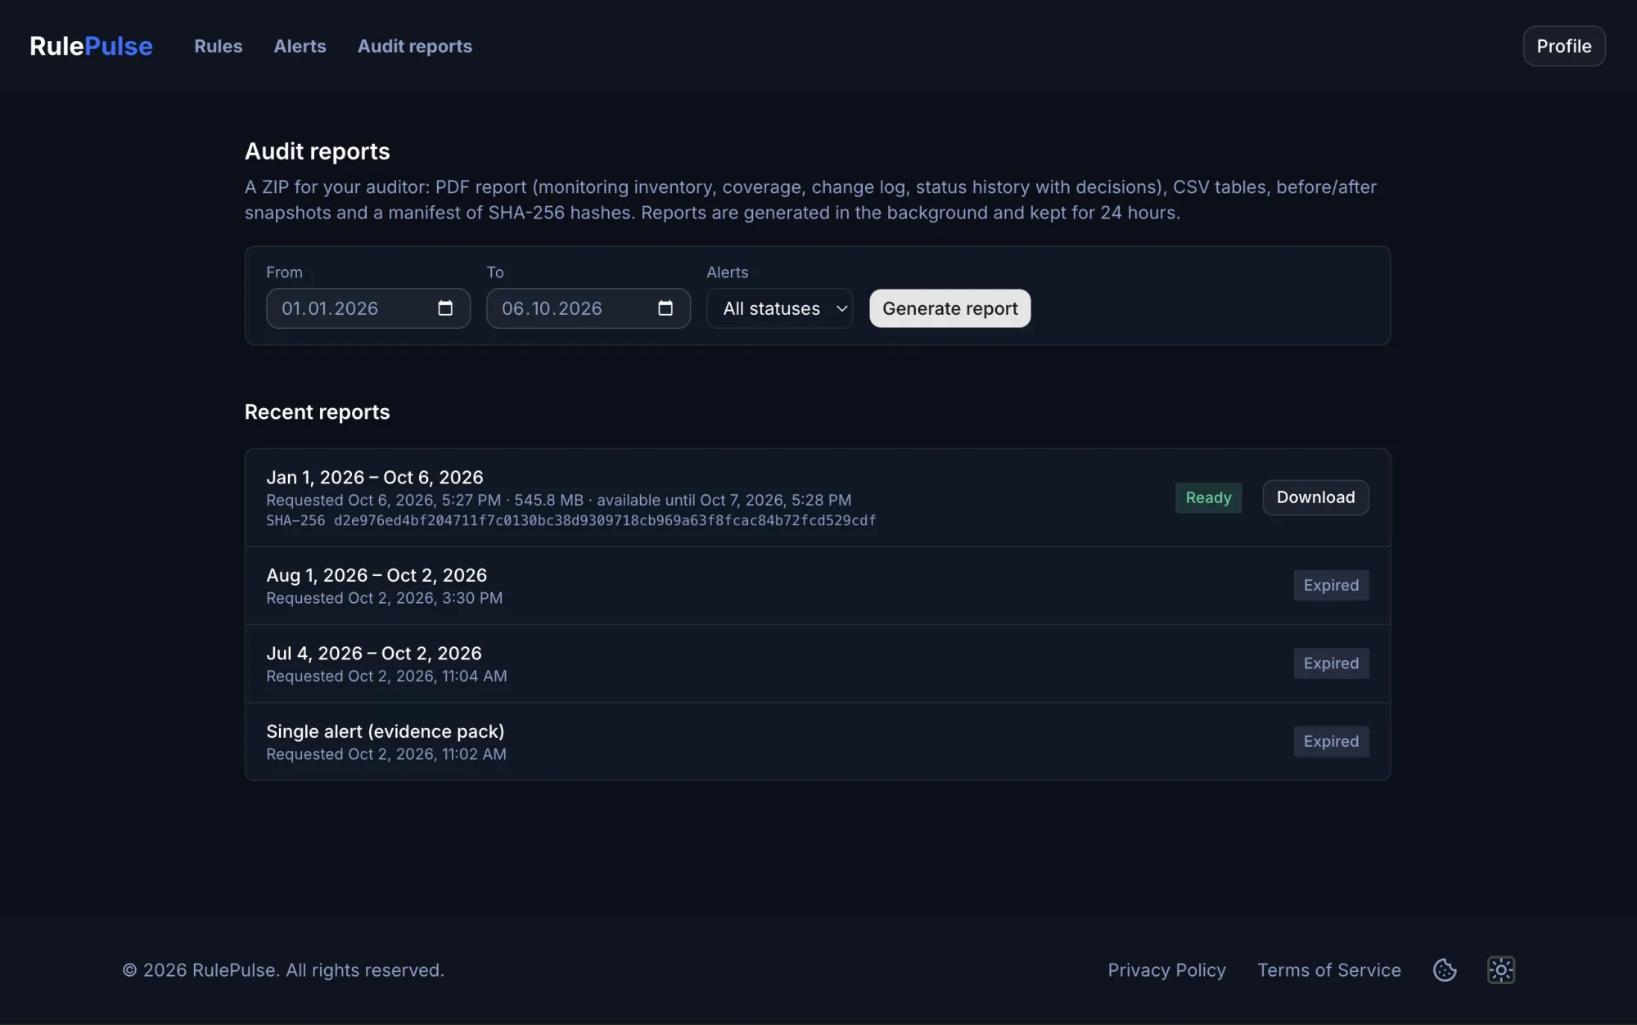The height and width of the screenshot is (1025, 1637).
Task: Click report title Aug 1, 2026 – Oct 2, 2026
Action: point(377,575)
